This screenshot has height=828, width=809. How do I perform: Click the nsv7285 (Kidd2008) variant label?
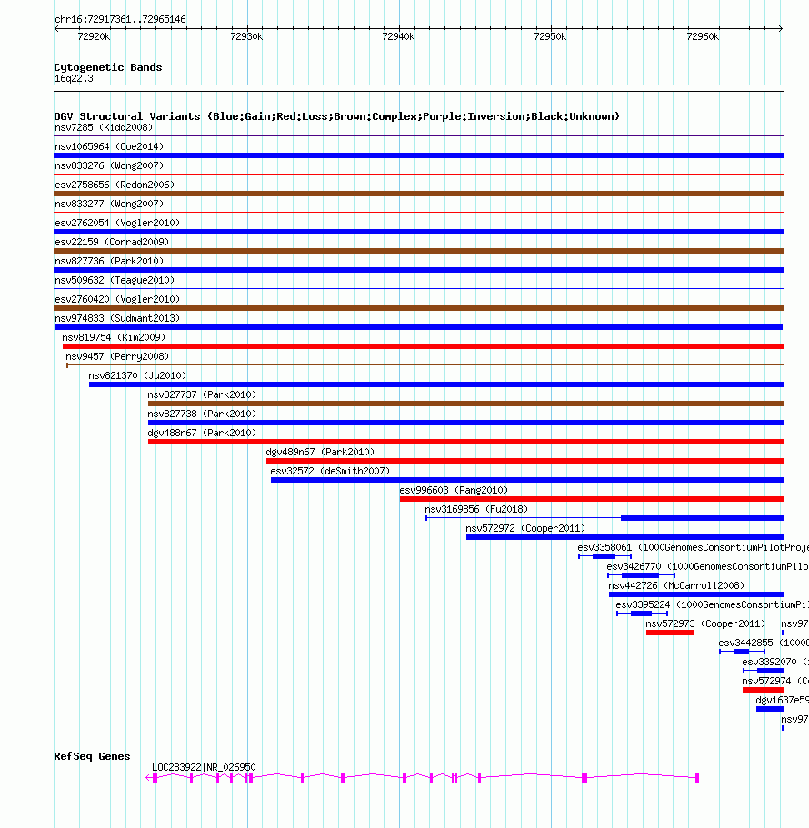(x=104, y=128)
